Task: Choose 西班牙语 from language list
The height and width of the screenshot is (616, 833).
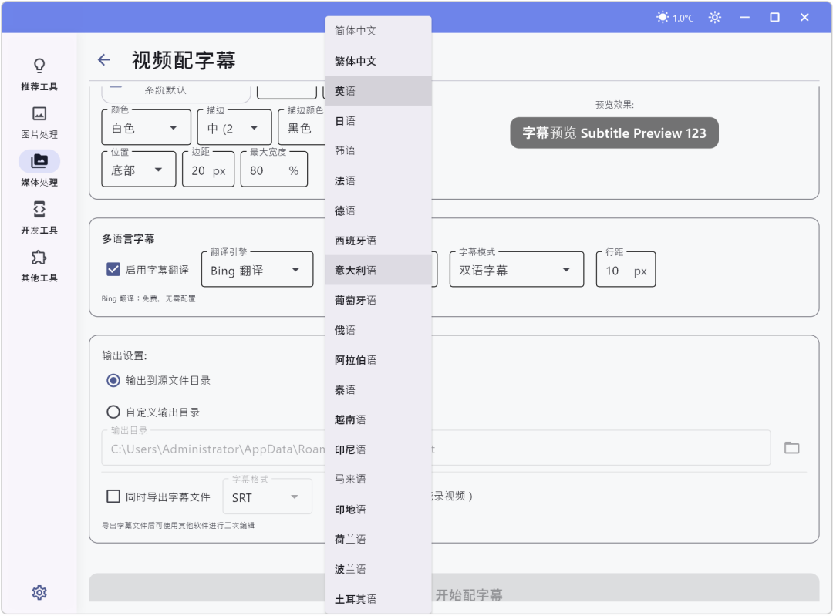Action: pyautogui.click(x=378, y=240)
